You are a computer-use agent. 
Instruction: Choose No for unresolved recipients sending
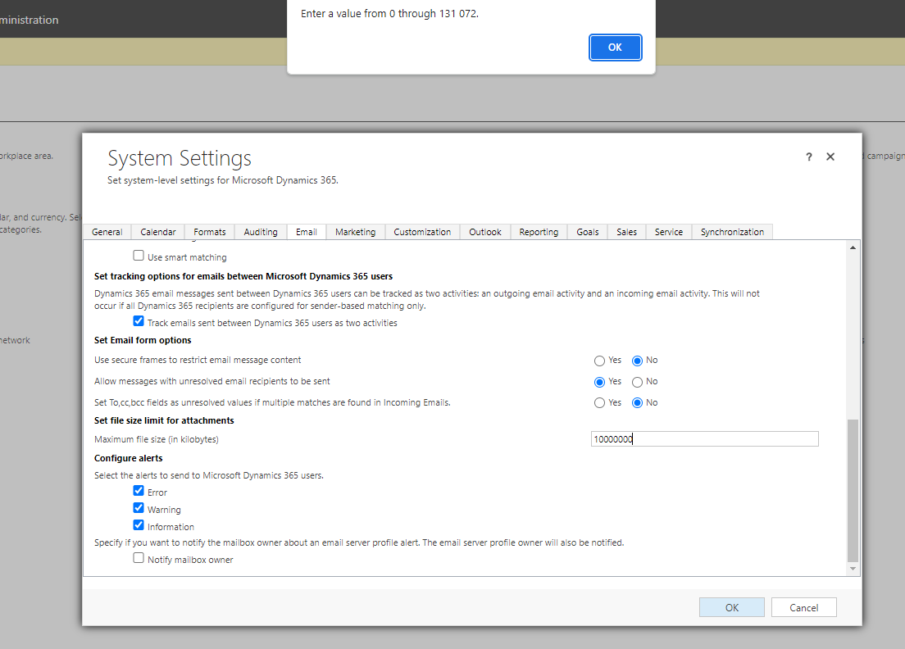tap(637, 382)
